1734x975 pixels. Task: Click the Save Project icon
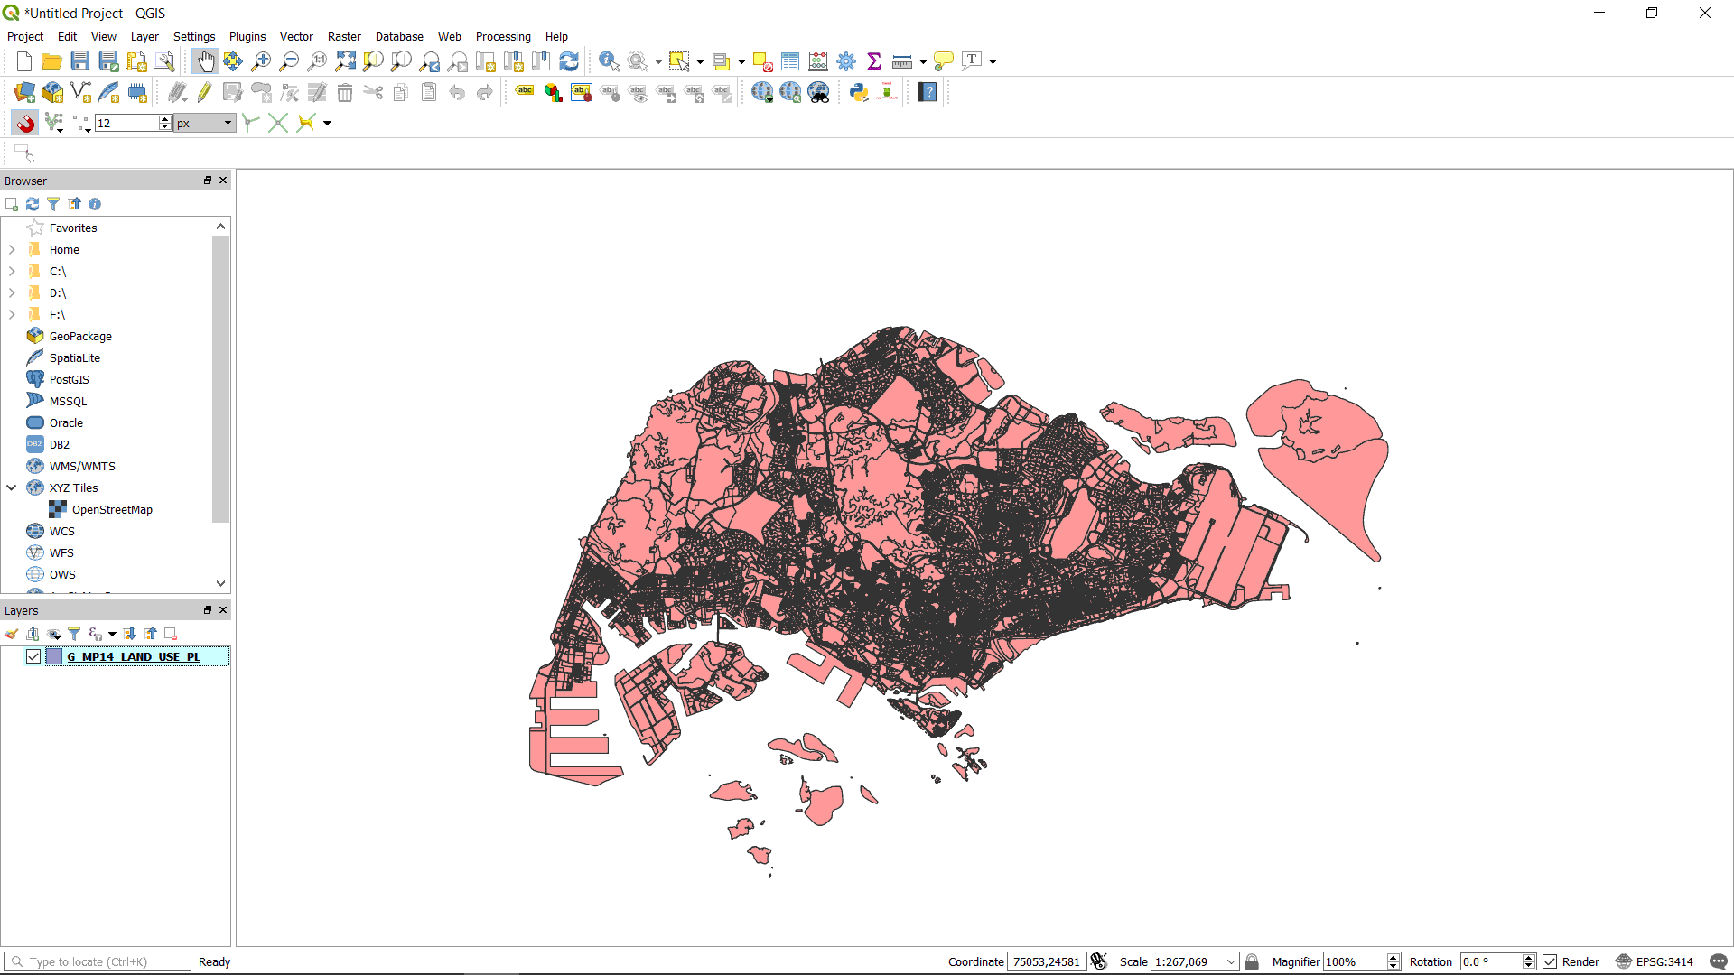(80, 61)
